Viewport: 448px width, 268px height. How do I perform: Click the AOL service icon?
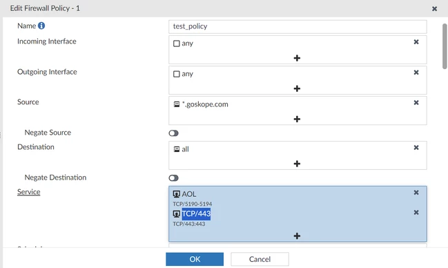177,195
